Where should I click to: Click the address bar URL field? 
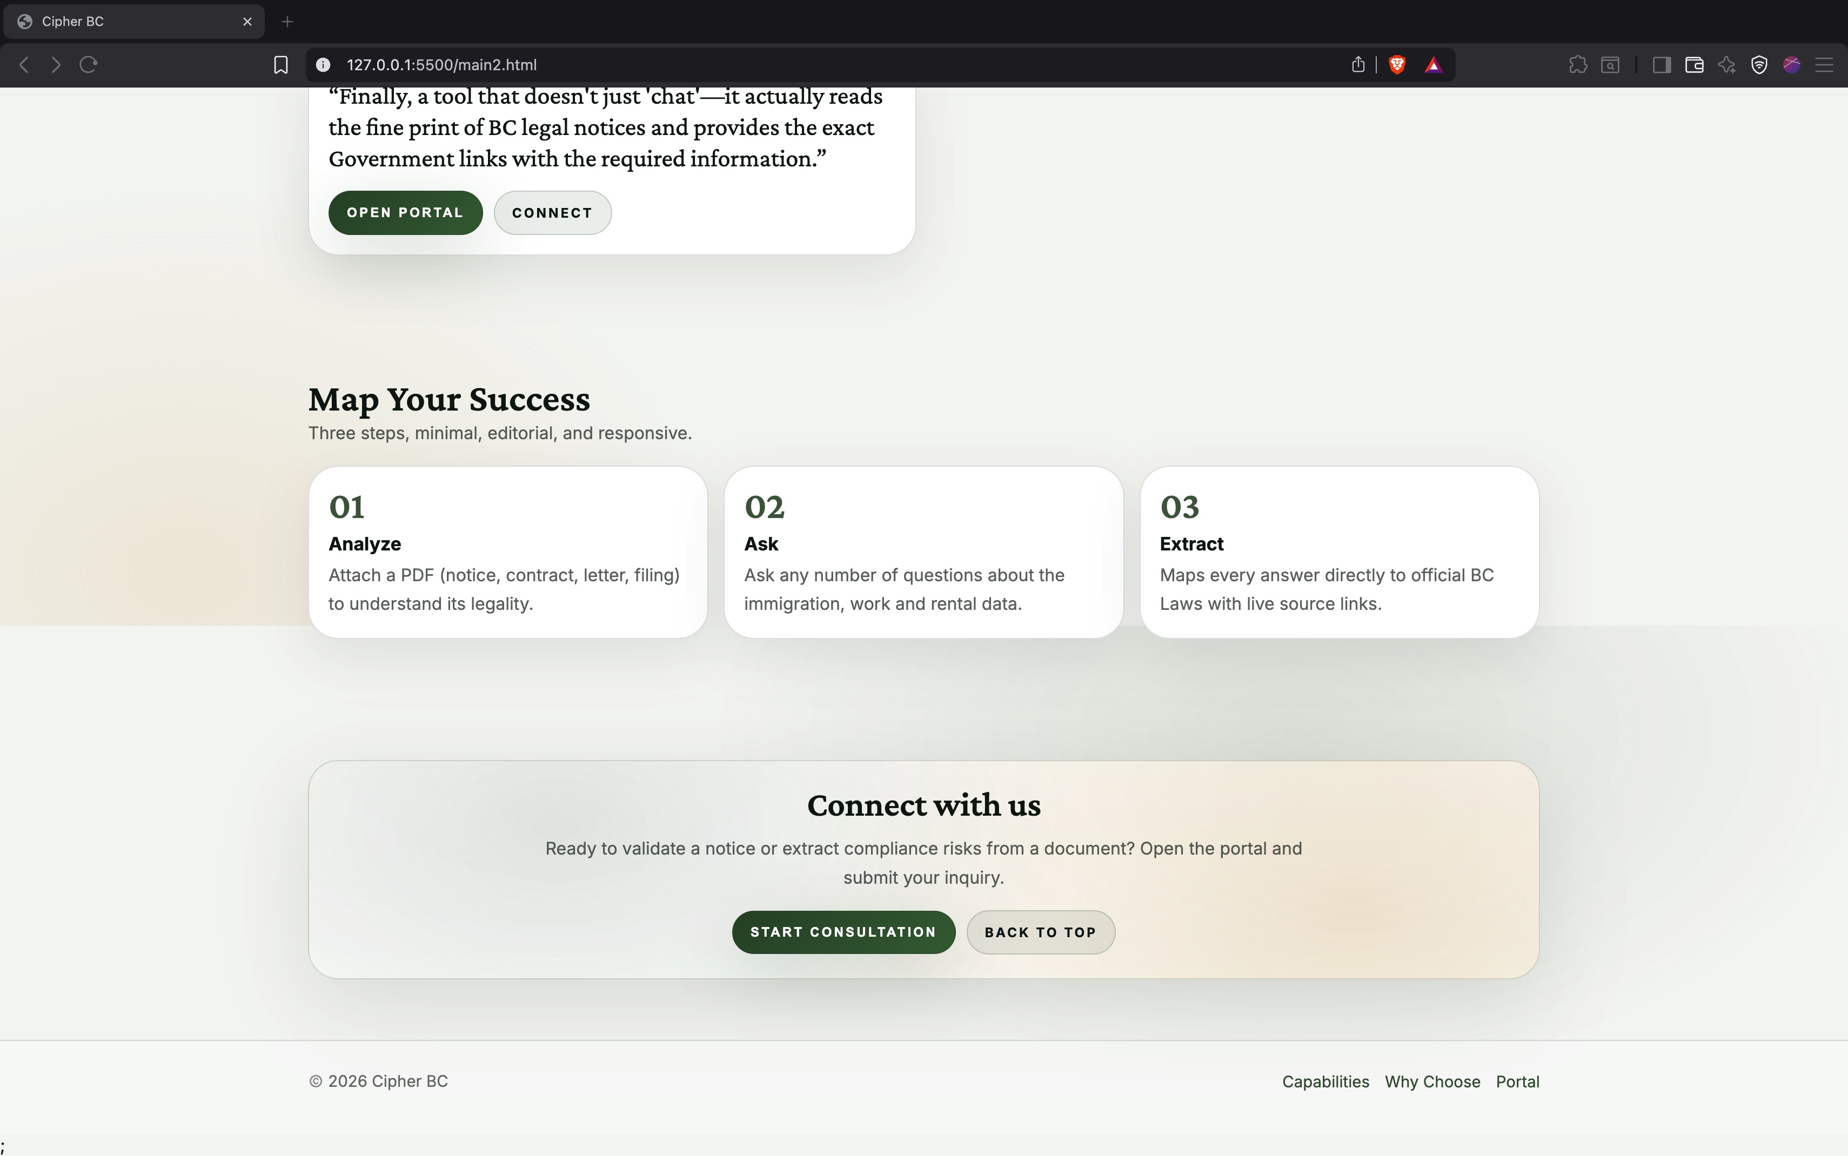coord(765,65)
